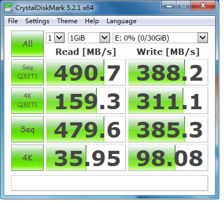The width and height of the screenshot is (224, 202).
Task: Click the 4K Q32T1 write result 311.1
Action: tap(168, 101)
